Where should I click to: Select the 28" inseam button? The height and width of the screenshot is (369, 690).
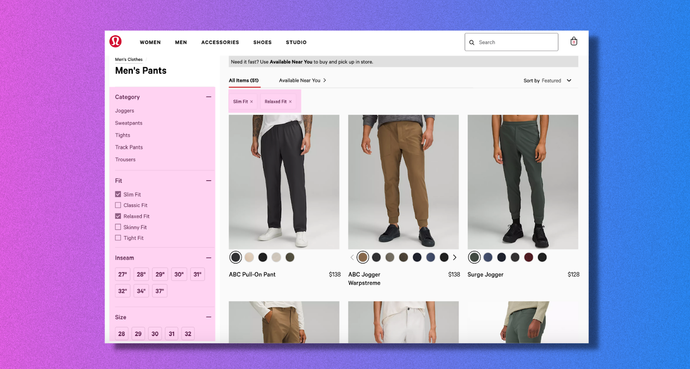(141, 274)
